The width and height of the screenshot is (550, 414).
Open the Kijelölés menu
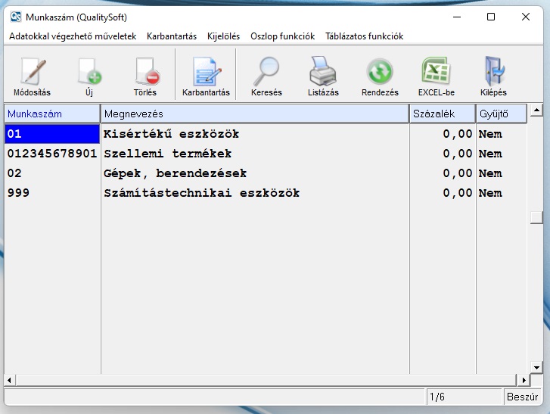click(223, 36)
